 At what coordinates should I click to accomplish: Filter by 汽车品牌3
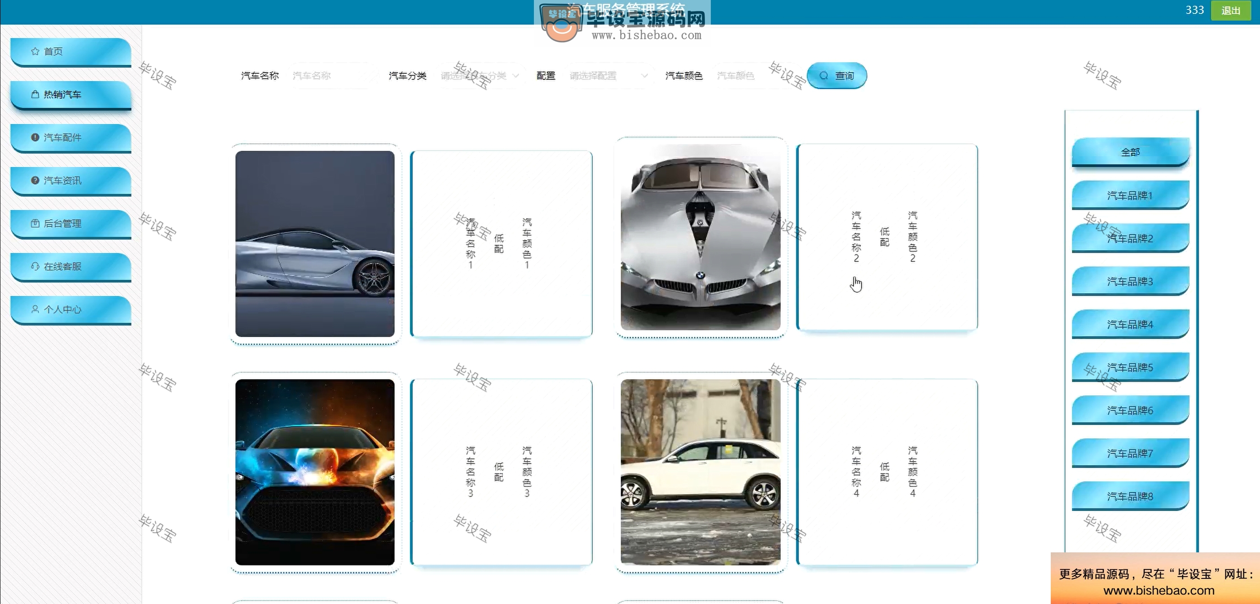pyautogui.click(x=1130, y=281)
